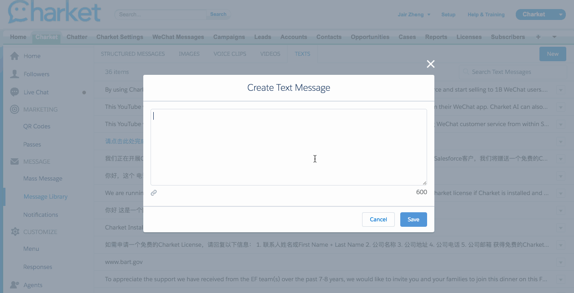Open Live Chat speech bubble icon
The height and width of the screenshot is (293, 574).
(x=15, y=92)
